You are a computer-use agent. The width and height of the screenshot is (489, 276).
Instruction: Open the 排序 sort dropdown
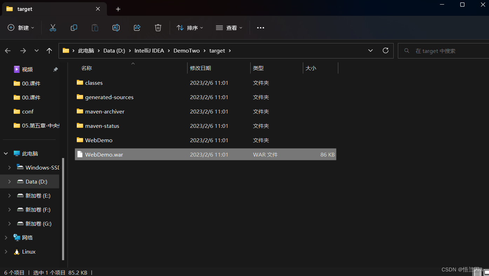(x=190, y=28)
